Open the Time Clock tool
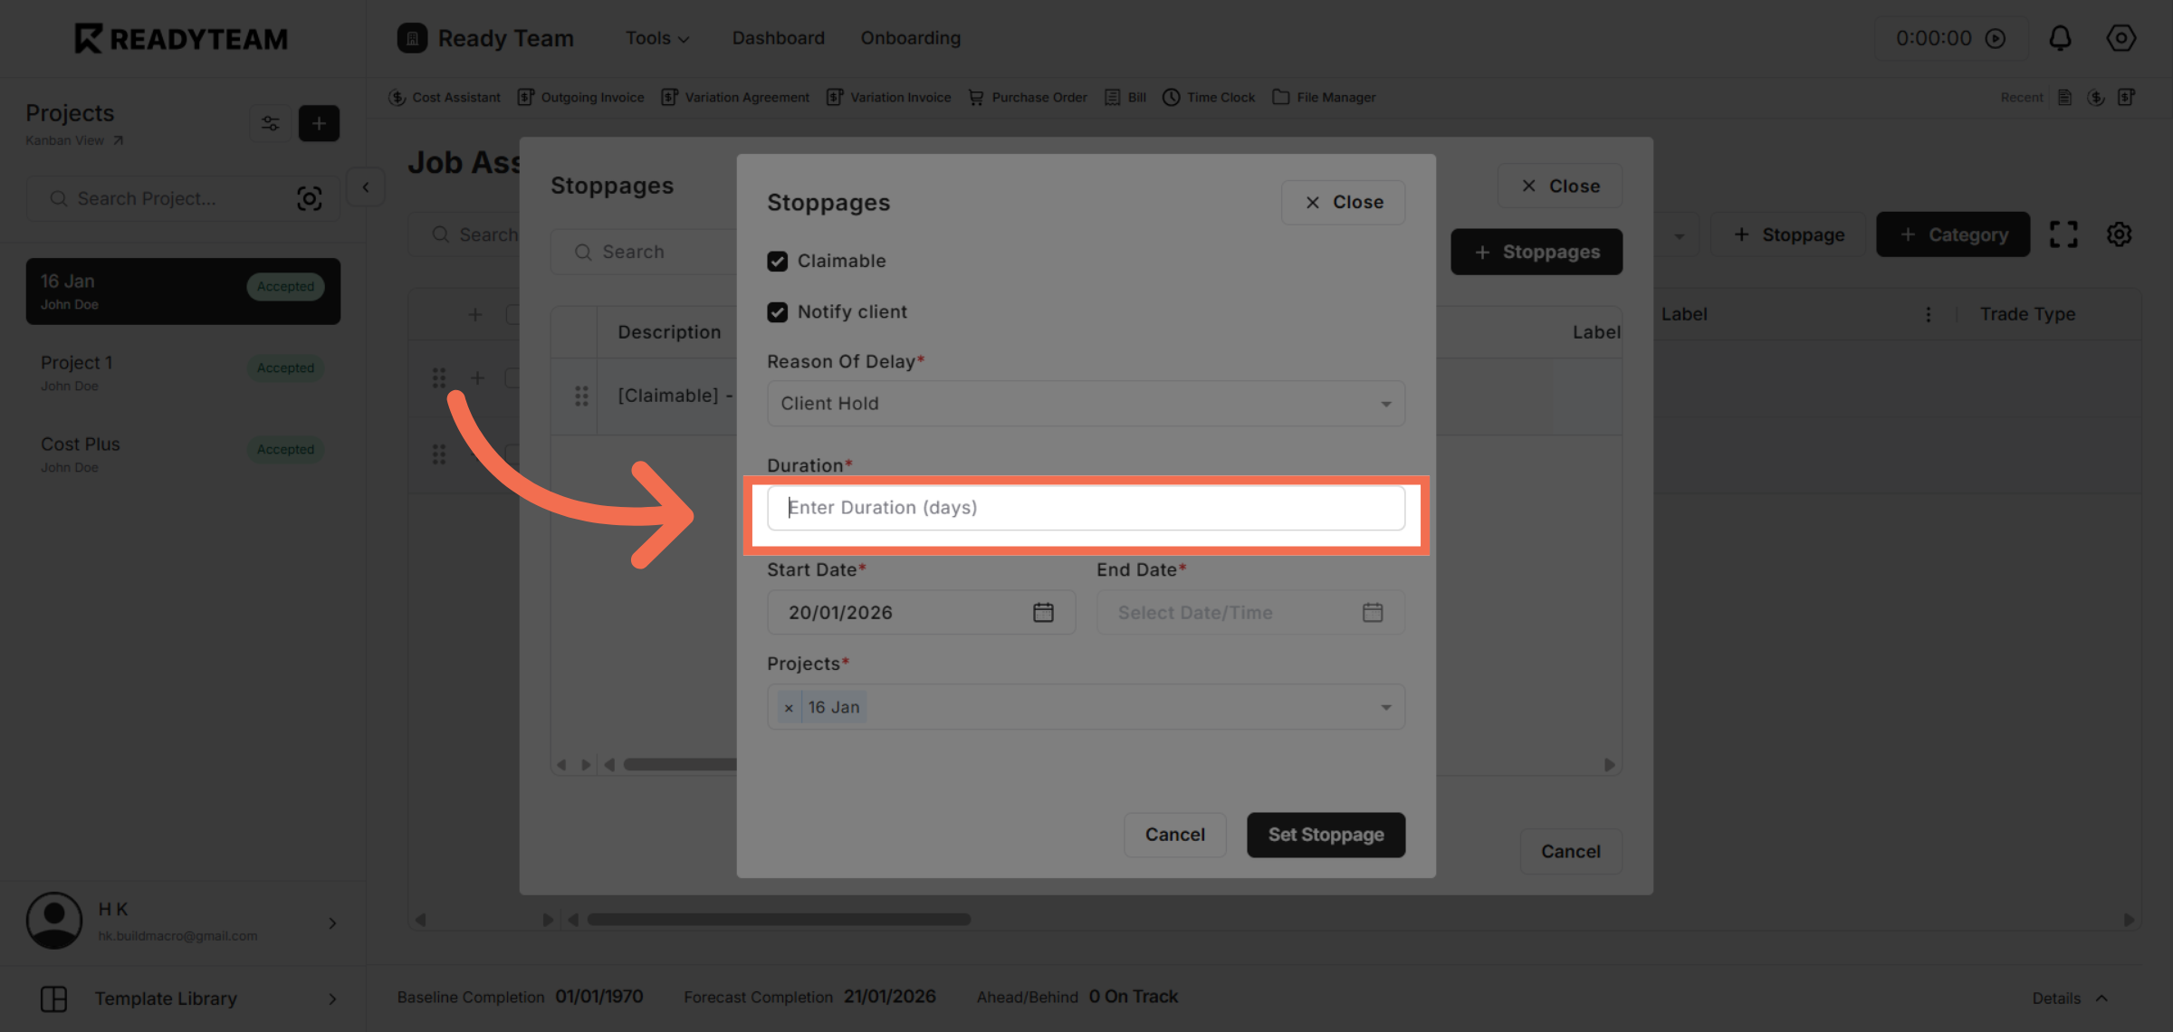The height and width of the screenshot is (1032, 2173). [1208, 97]
